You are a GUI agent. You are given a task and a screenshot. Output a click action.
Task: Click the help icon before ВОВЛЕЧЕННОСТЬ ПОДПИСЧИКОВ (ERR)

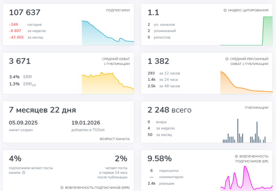62,188
